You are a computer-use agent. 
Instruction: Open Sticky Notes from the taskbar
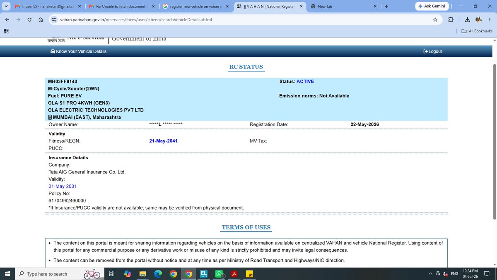point(250,274)
